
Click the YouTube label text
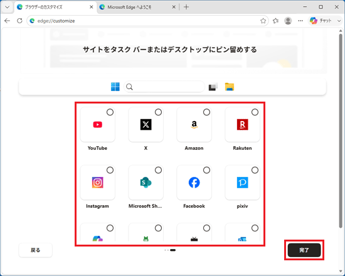[x=97, y=148]
